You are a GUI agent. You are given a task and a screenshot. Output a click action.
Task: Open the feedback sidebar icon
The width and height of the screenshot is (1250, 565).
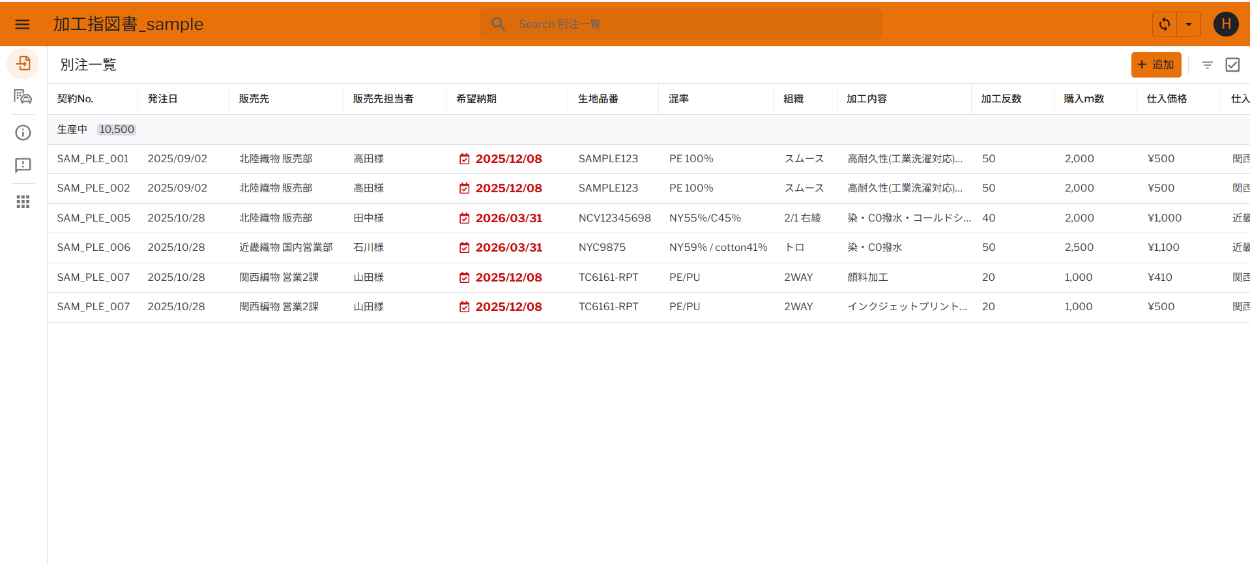click(x=23, y=166)
